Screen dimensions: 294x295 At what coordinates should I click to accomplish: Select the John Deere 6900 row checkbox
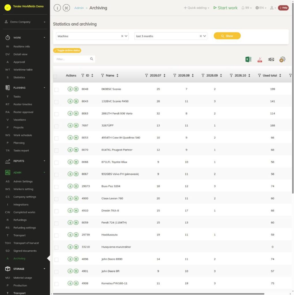56,260
